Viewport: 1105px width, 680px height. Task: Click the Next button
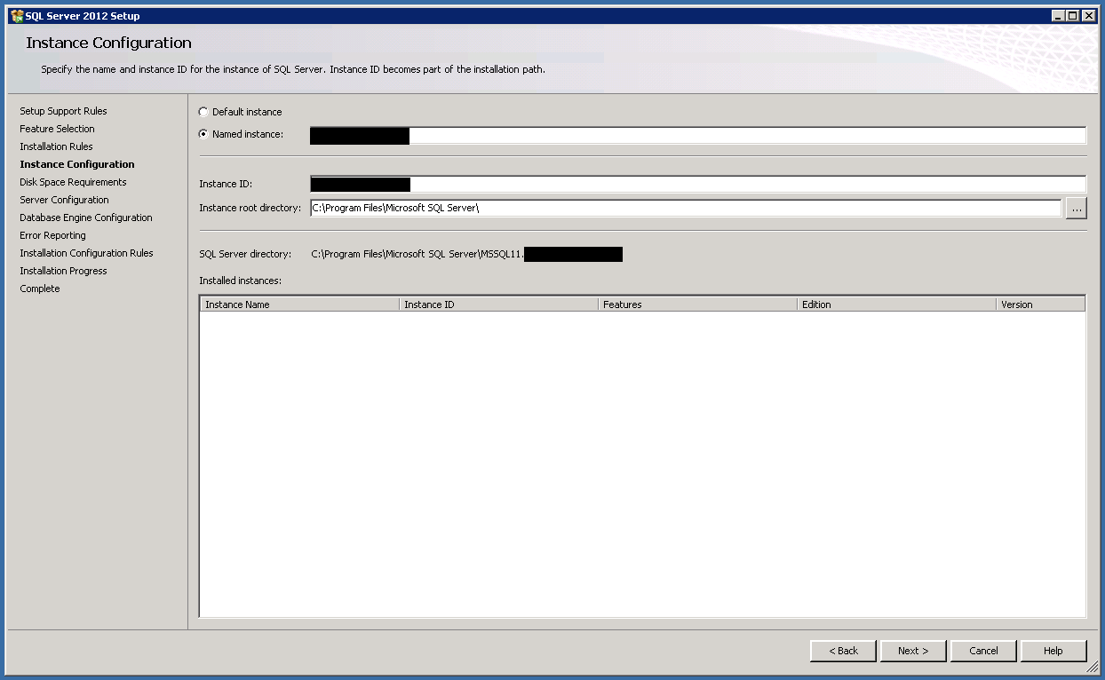pos(913,651)
